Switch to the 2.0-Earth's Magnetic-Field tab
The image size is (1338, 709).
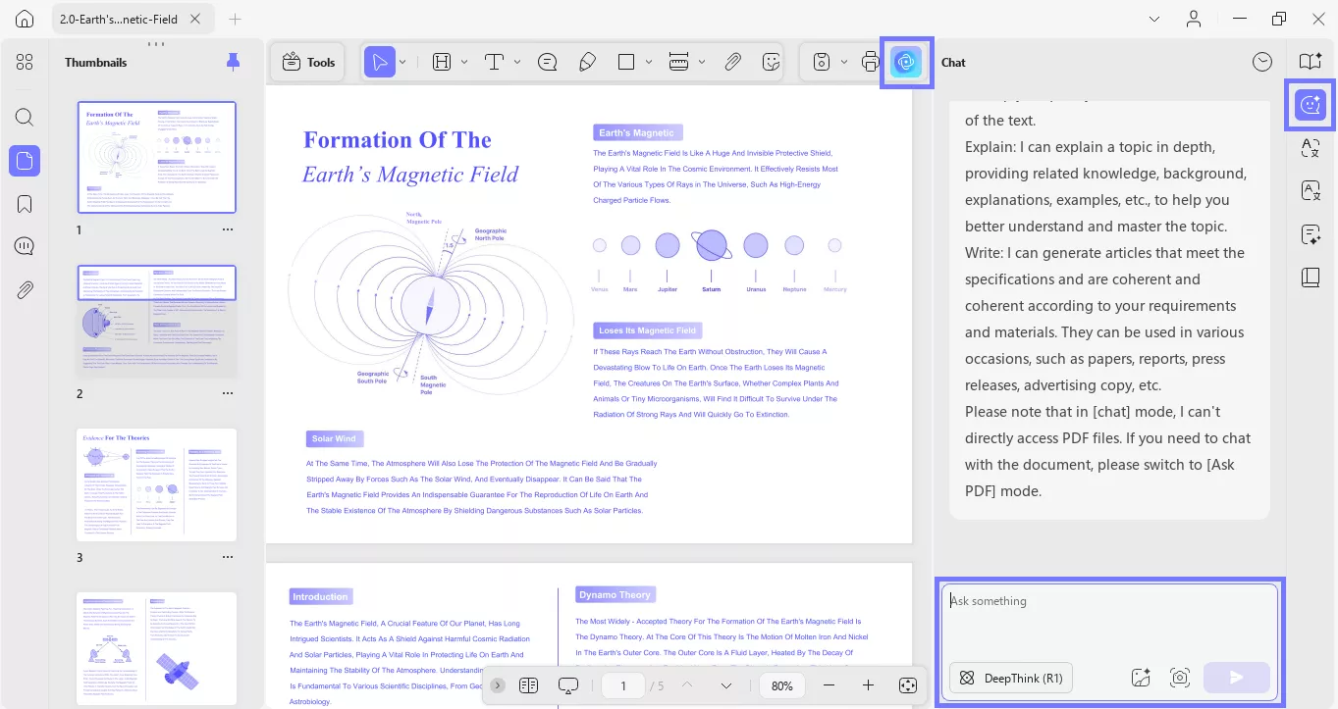(x=118, y=19)
